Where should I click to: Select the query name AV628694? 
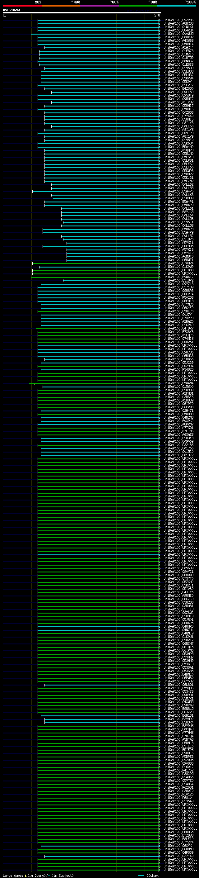coord(12,10)
